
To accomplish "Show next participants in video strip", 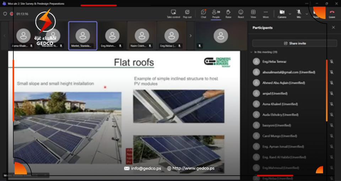I will coord(191,35).
